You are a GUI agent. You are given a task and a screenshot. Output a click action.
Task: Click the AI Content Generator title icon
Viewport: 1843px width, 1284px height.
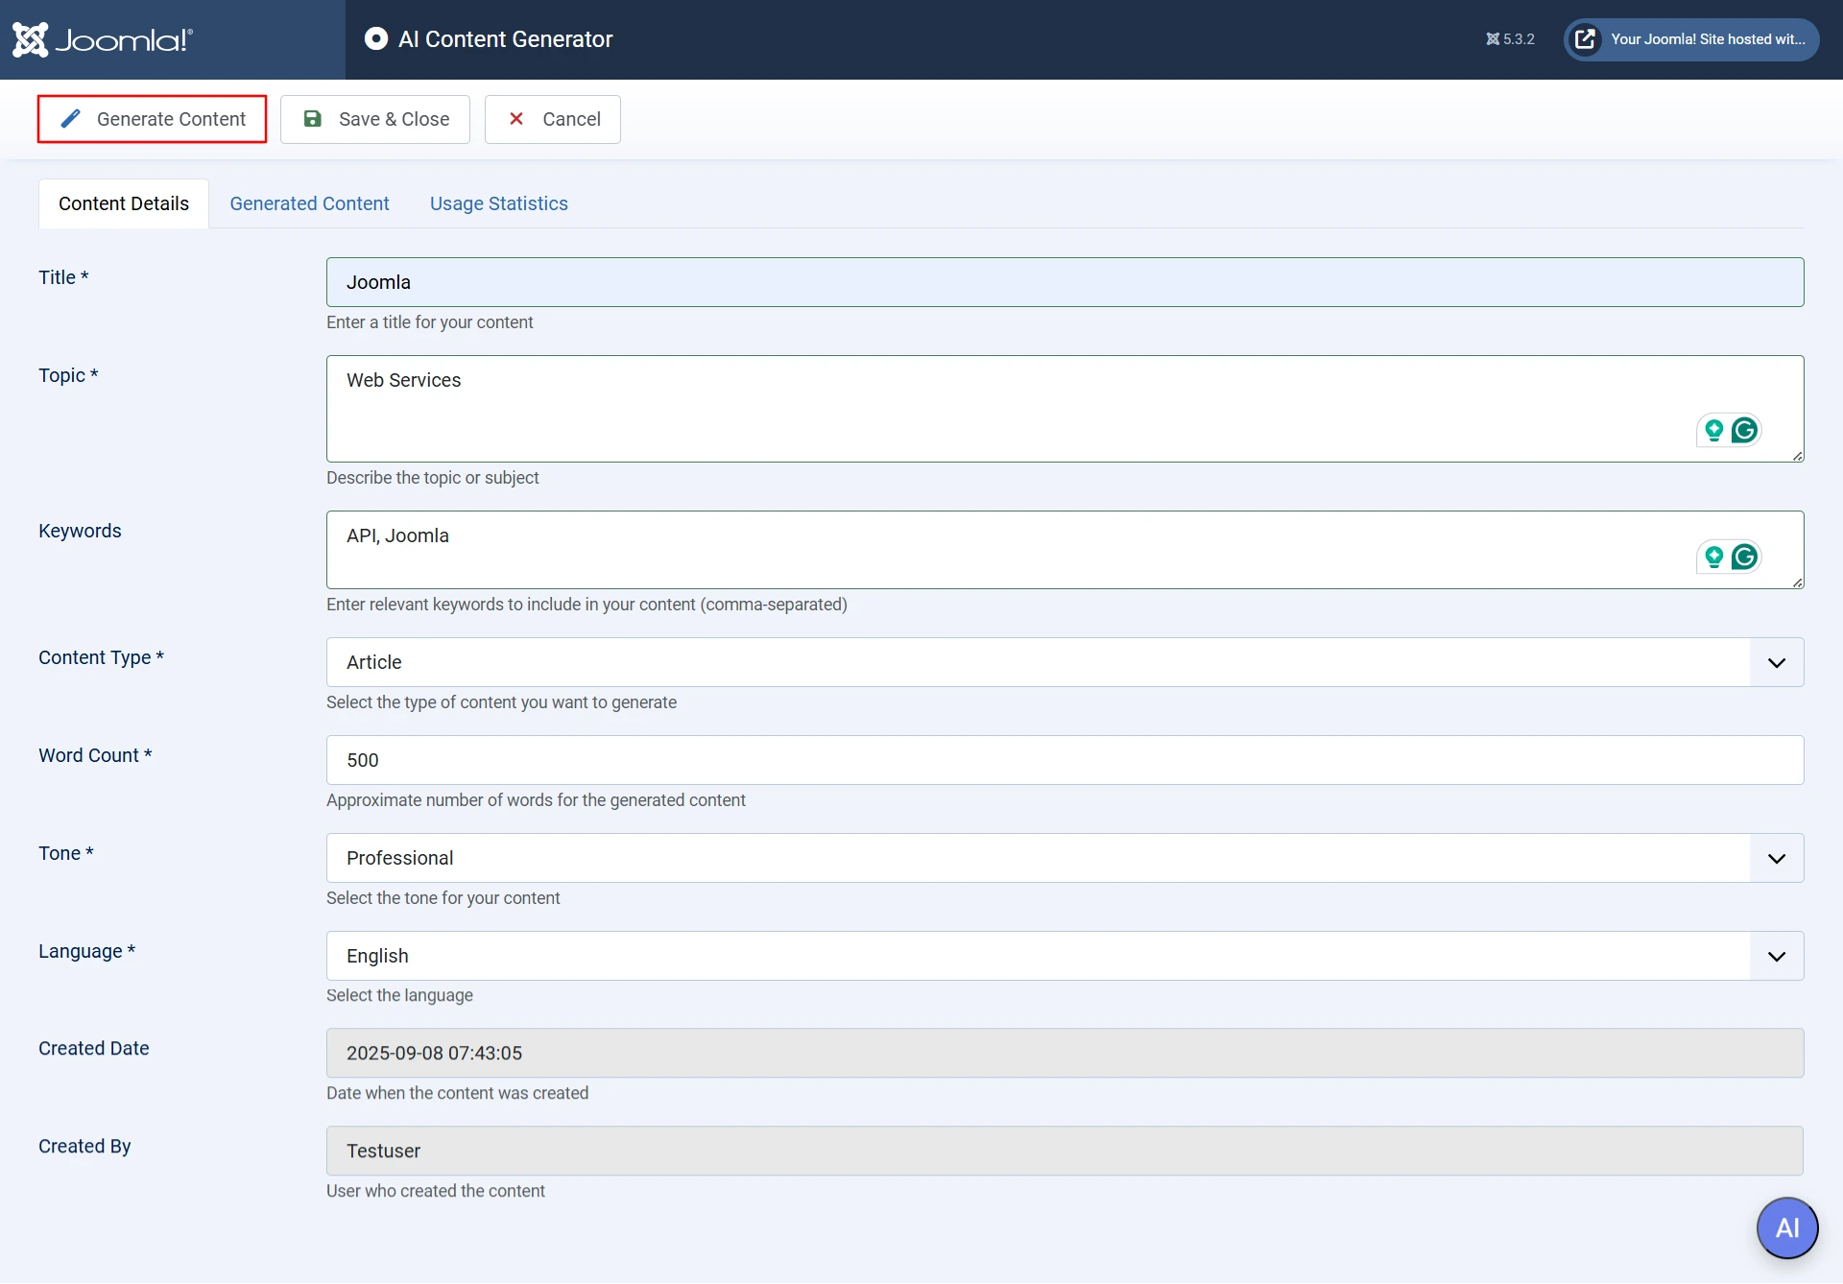point(376,38)
